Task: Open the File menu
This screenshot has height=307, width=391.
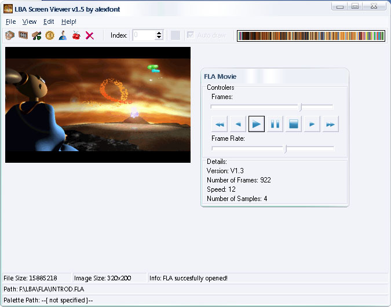Action: (x=11, y=21)
